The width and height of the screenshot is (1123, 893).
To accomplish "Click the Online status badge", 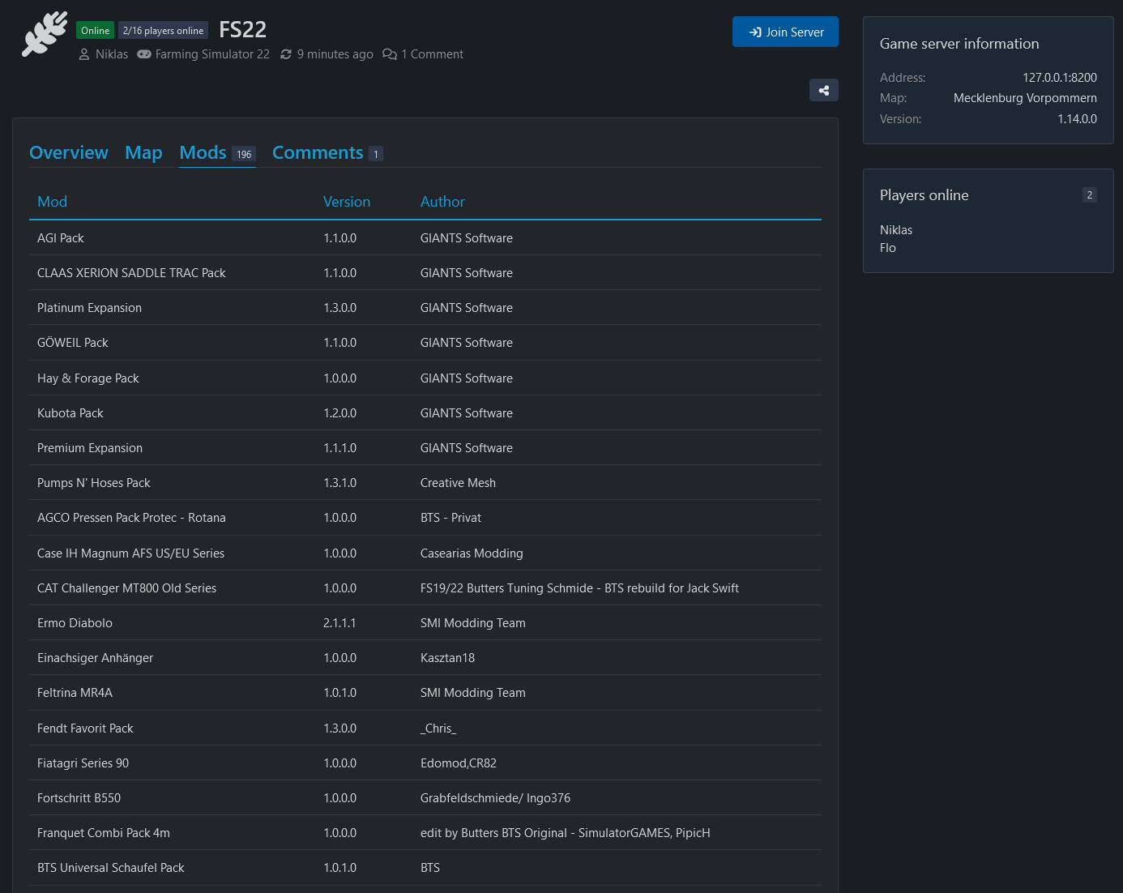I will [95, 31].
